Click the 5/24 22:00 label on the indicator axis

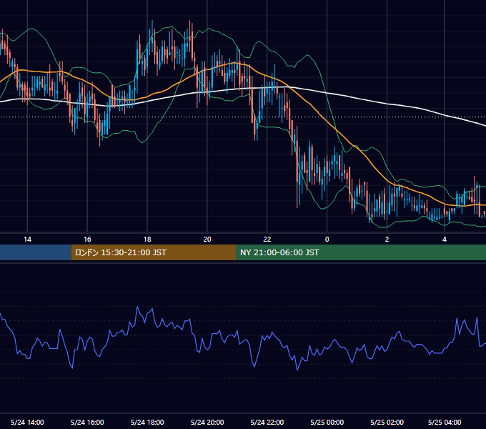point(267,422)
